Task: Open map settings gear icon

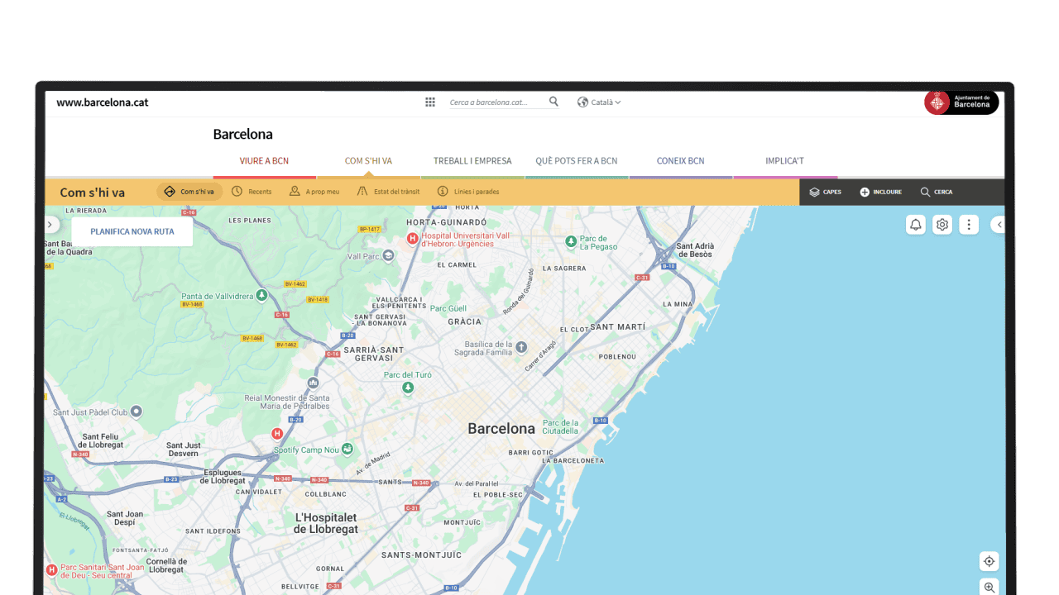Action: tap(942, 224)
